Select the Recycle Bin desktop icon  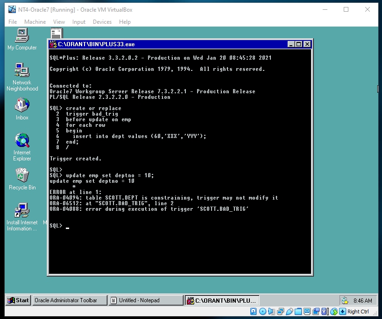click(x=22, y=179)
